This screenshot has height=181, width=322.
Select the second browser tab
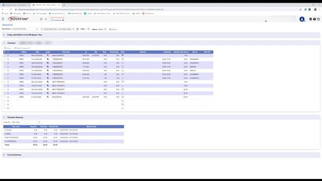coord(46,5)
